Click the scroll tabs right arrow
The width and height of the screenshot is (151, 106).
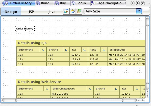point(138,3)
